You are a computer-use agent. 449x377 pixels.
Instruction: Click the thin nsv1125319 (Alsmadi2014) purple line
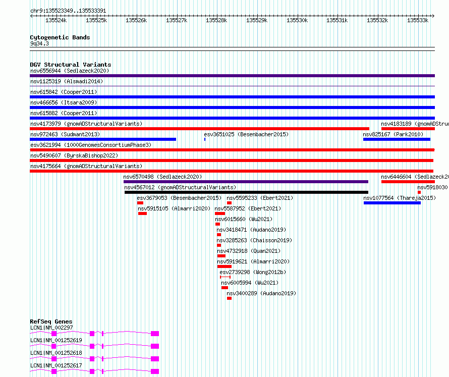point(232,86)
